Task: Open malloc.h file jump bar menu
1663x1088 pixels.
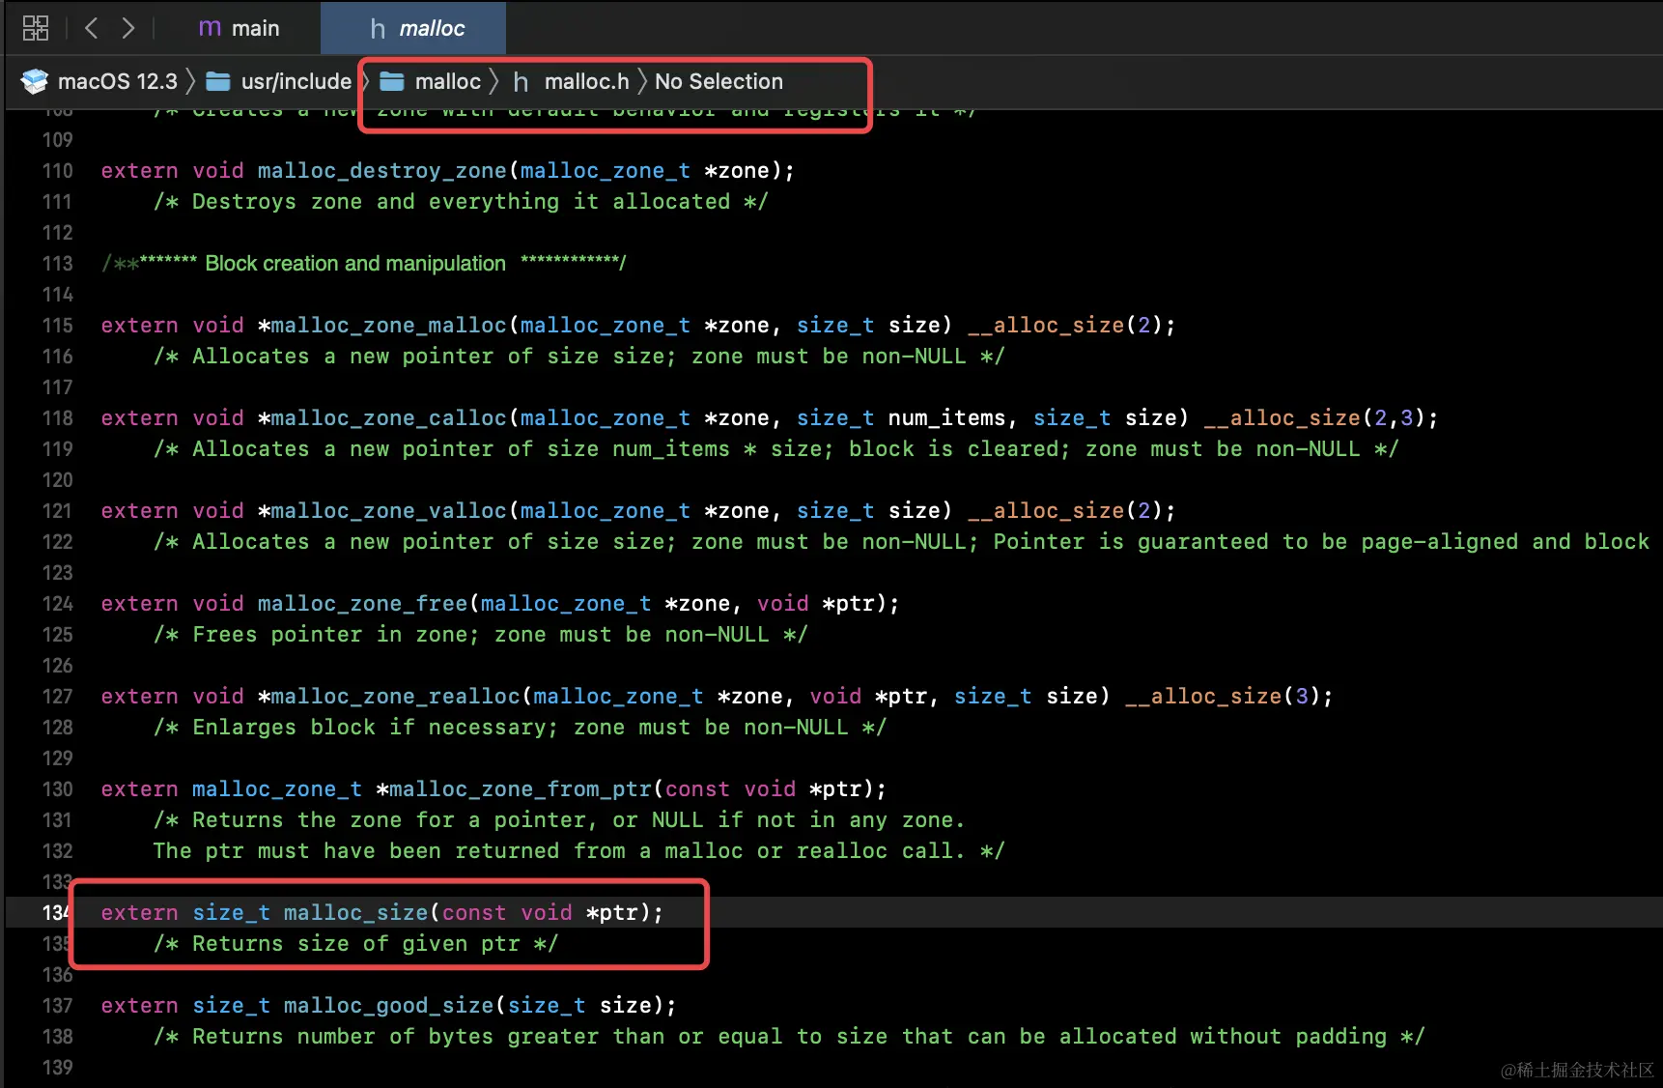Action: click(x=587, y=81)
